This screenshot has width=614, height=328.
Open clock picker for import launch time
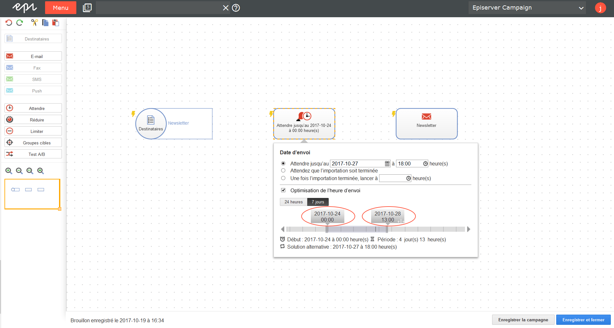click(408, 179)
